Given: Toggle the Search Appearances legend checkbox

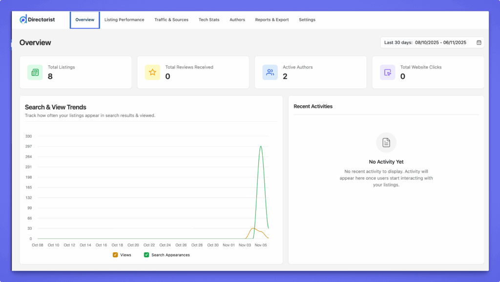Looking at the screenshot, I should coord(146,255).
